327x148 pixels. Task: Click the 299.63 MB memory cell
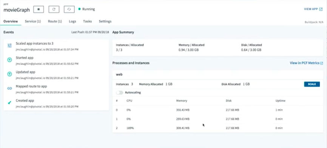(183, 119)
